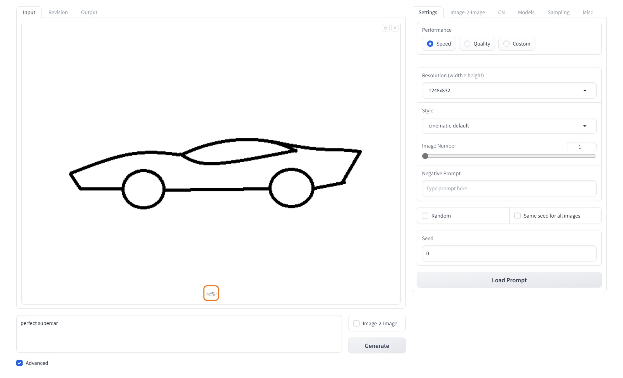The width and height of the screenshot is (623, 378).
Task: Remove the input image with X icon
Action: click(x=395, y=28)
